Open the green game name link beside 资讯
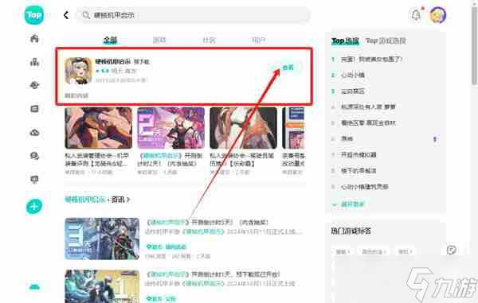Image resolution: width=478 pixels, height=303 pixels. click(84, 200)
